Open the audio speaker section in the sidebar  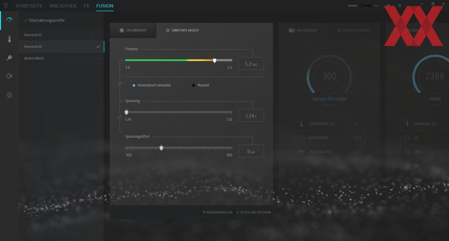click(x=9, y=76)
